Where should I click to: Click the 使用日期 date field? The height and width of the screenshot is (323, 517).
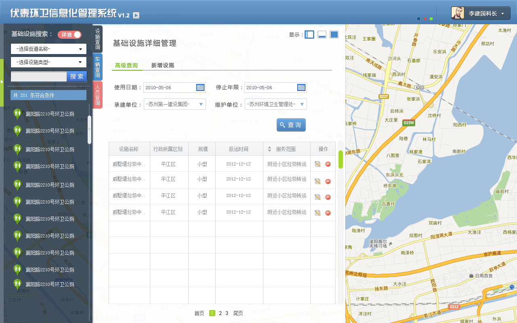tap(174, 88)
